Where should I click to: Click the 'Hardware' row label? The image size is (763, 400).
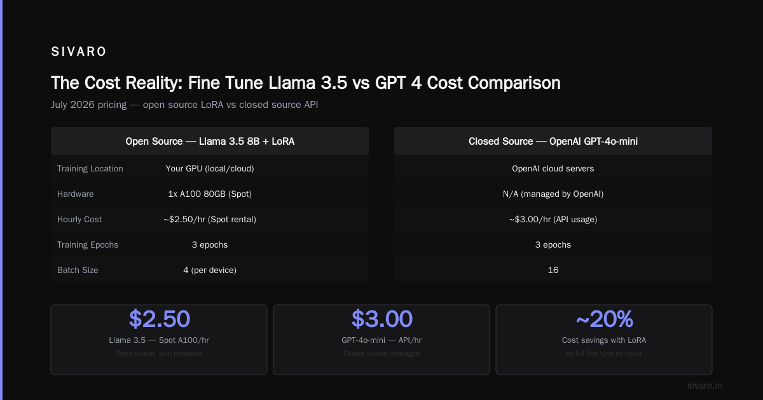(x=76, y=194)
